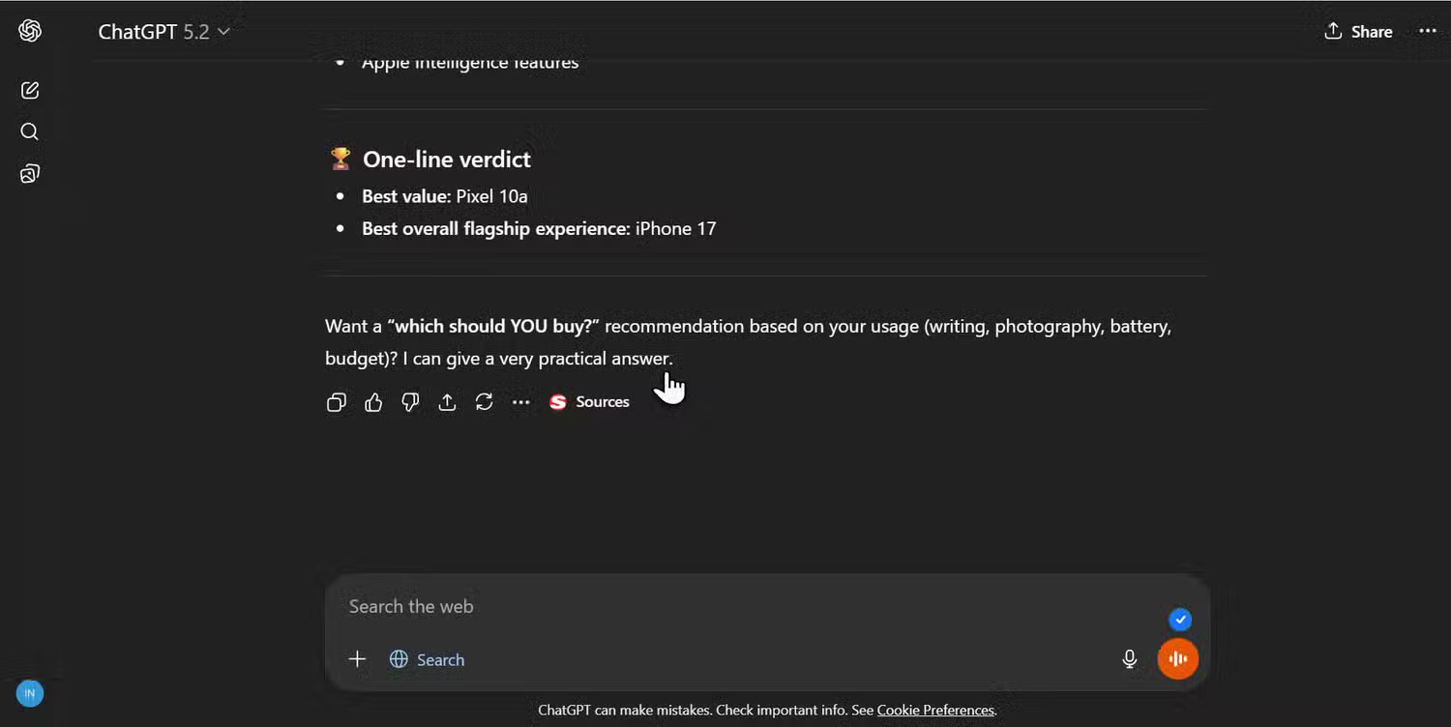Open the Share menu at top right

point(1358,31)
